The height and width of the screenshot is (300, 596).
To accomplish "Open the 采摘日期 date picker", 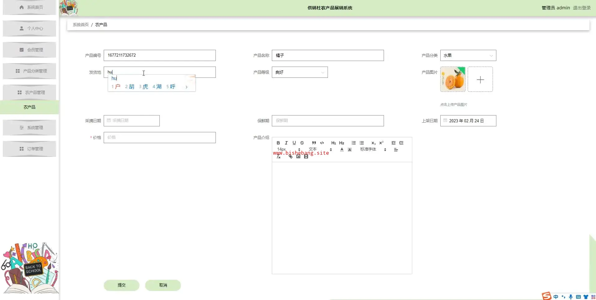I will coord(131,121).
